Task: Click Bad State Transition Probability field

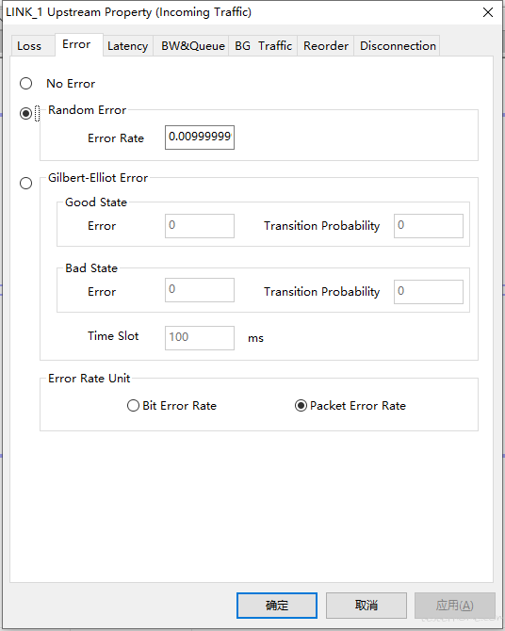Action: (428, 292)
